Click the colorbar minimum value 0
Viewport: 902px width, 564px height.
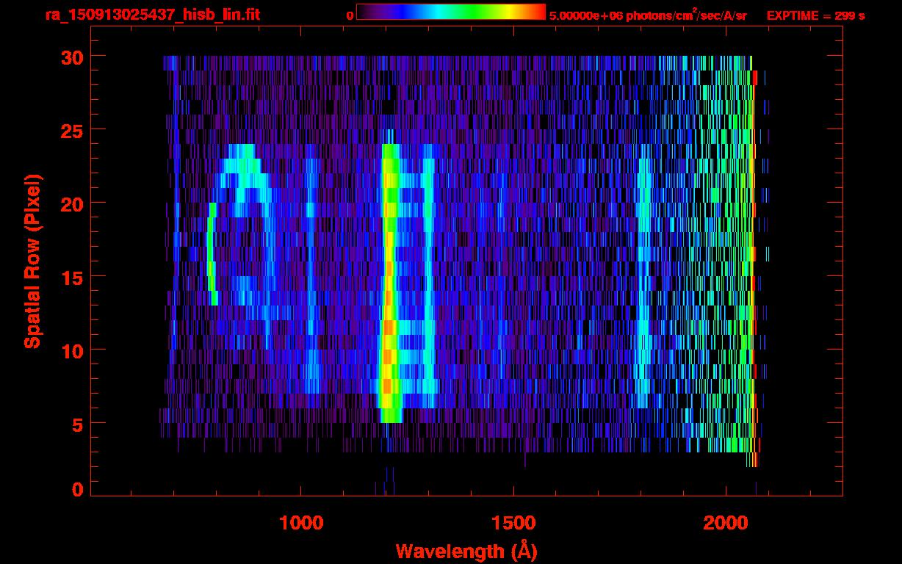click(350, 15)
